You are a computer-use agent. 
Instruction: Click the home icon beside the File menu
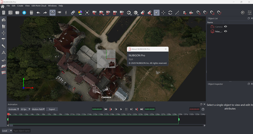click(x=3, y=7)
